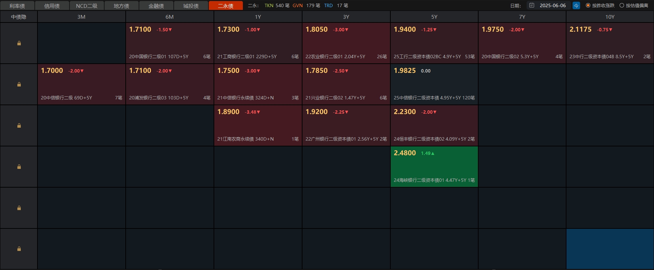Screen dimensions: 654x270
Task: Open the green 24海峡银行二级资本债01 cell
Action: [434, 166]
